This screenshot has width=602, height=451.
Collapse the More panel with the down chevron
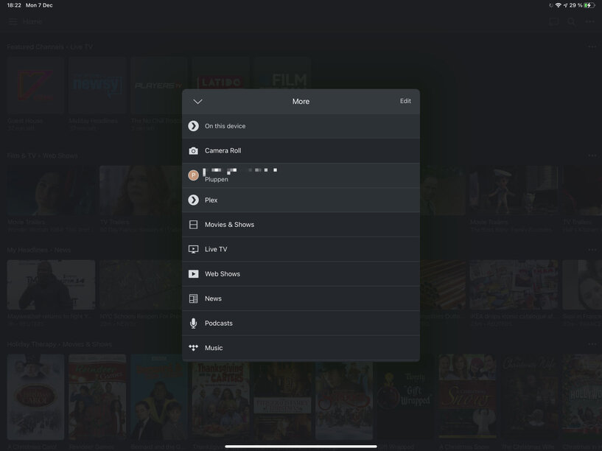(x=197, y=102)
